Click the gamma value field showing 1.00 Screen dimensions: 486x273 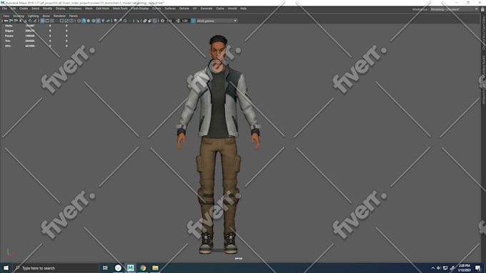click(184, 21)
